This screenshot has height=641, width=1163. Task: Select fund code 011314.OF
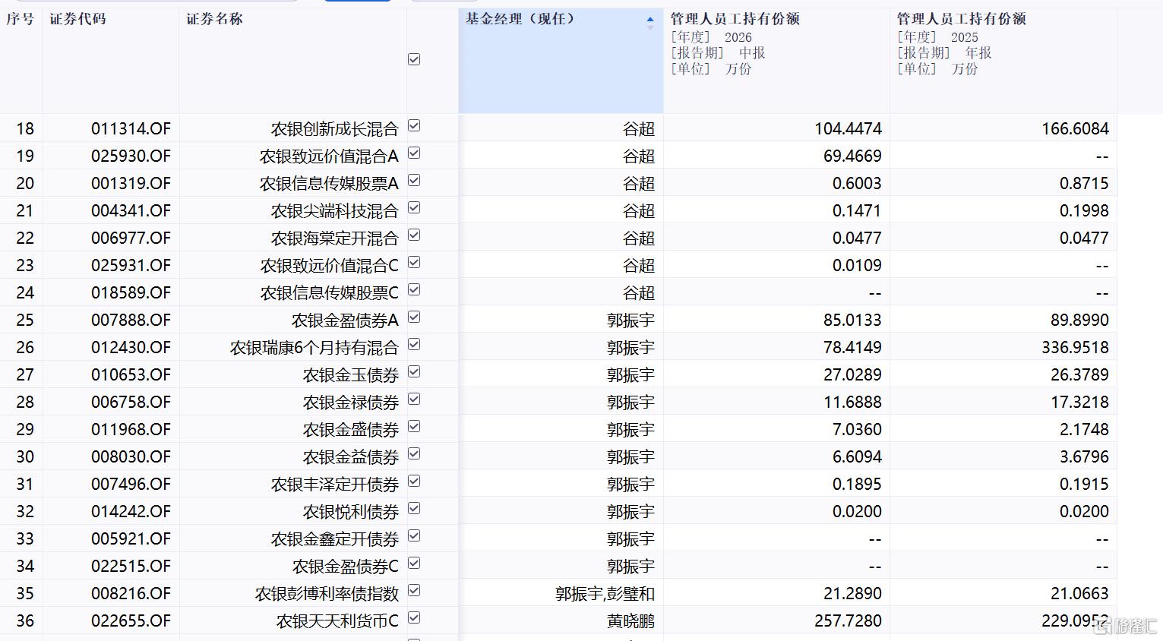point(131,129)
